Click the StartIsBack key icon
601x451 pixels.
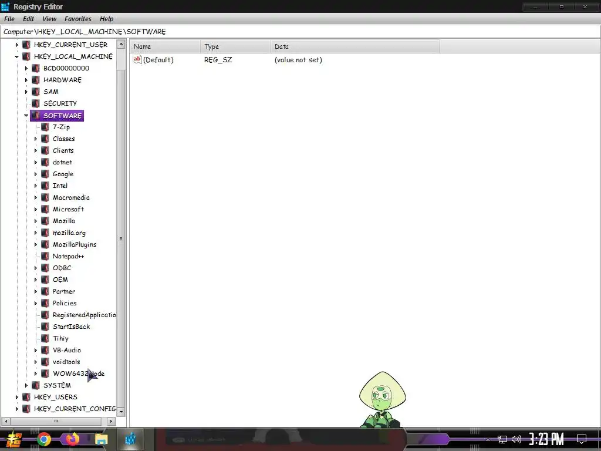pos(45,327)
